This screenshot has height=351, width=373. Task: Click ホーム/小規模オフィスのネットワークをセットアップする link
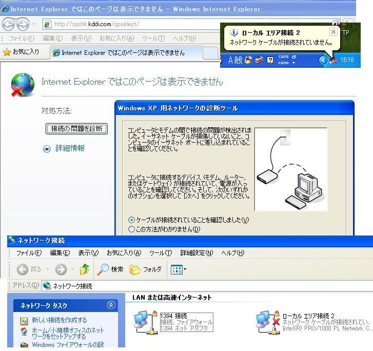pyautogui.click(x=68, y=333)
